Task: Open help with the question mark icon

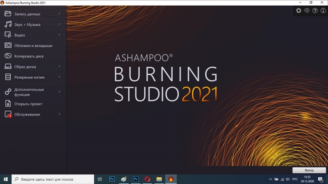Action: click(x=315, y=11)
